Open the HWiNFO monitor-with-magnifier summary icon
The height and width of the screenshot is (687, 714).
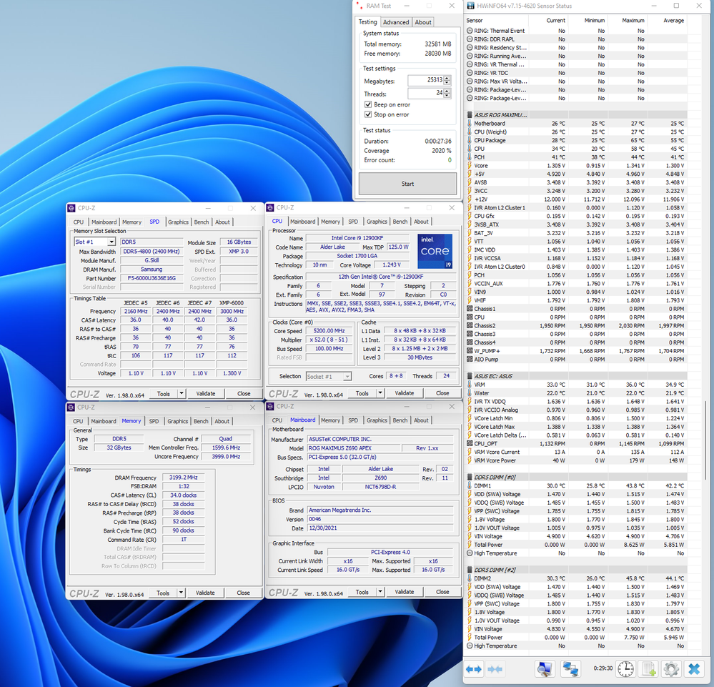pos(545,669)
